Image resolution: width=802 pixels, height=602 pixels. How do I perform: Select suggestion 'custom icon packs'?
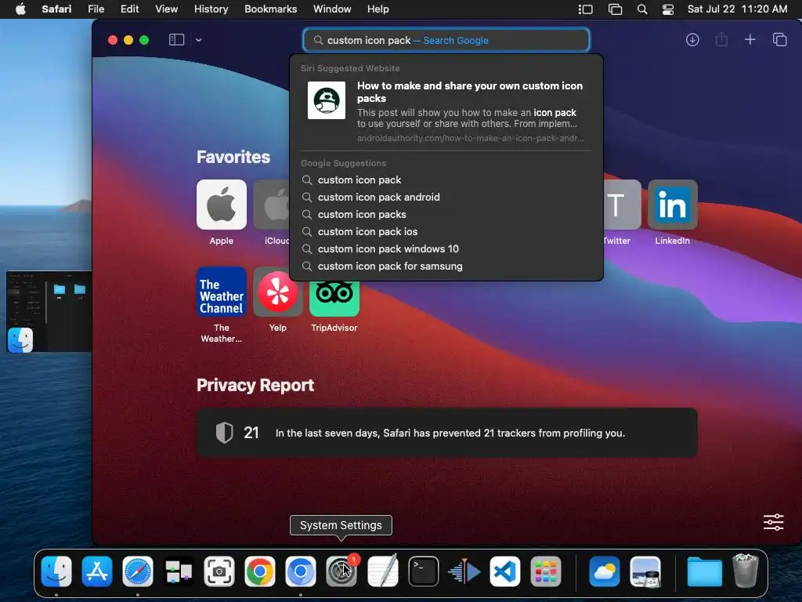(446, 215)
